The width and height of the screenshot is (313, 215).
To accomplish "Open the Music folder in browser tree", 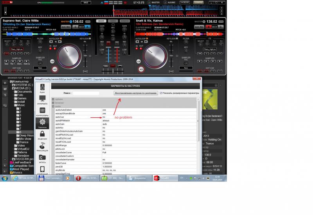I will 21,105.
